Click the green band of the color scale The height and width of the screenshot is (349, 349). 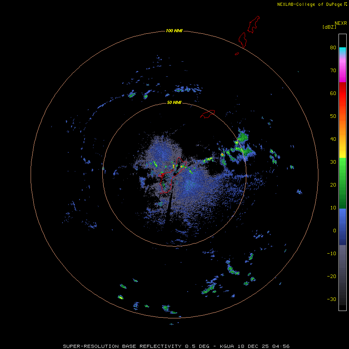click(342, 183)
